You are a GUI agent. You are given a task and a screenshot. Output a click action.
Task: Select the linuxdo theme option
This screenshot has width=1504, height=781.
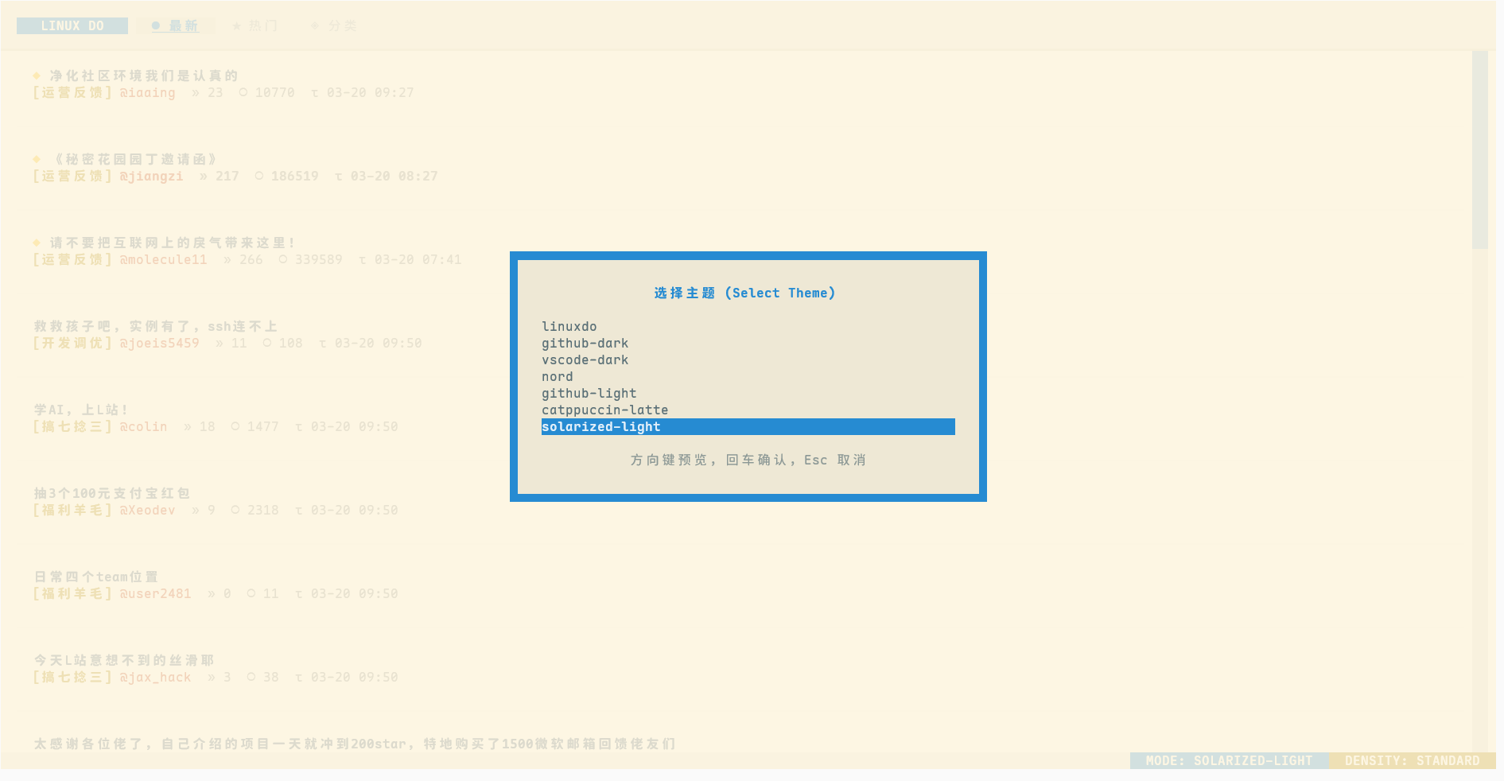click(748, 326)
